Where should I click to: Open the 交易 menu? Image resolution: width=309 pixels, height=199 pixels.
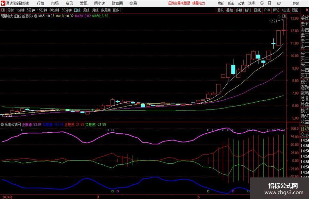(133, 3)
